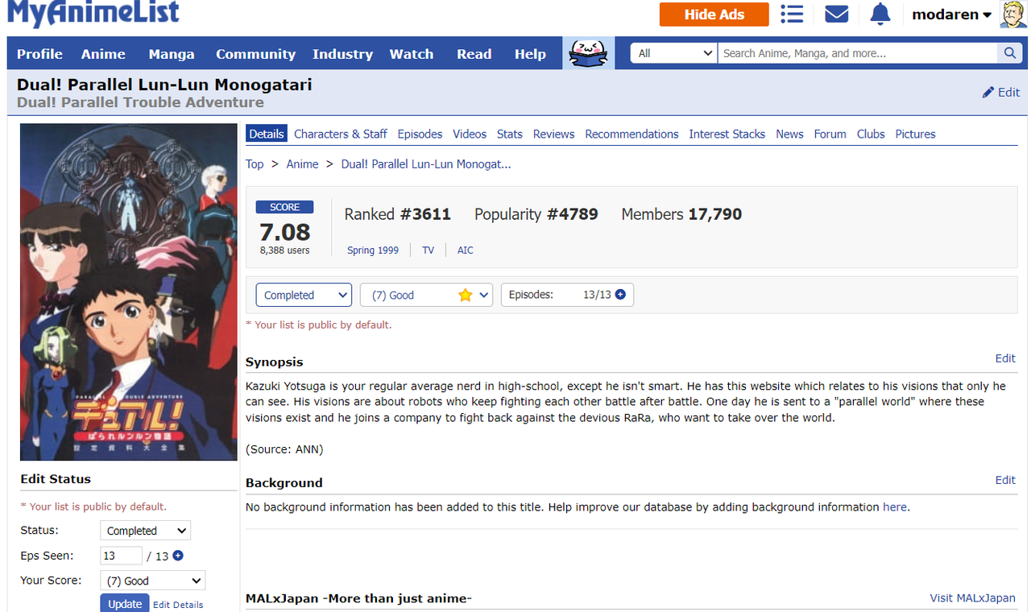Image resolution: width=1031 pixels, height=612 pixels.
Task: Click the 7.08 score value
Action: tap(284, 232)
